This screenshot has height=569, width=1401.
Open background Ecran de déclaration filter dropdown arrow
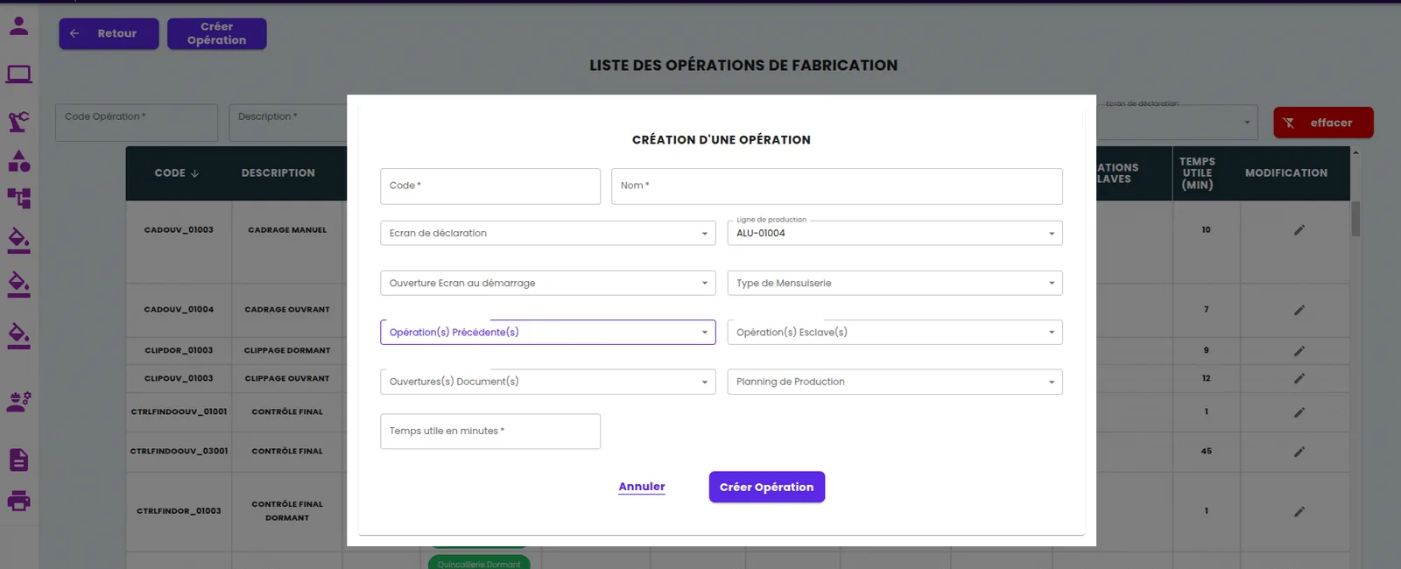[1247, 123]
